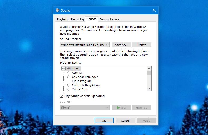Click the Save As... button
The image size is (208, 135).
(x=121, y=45)
